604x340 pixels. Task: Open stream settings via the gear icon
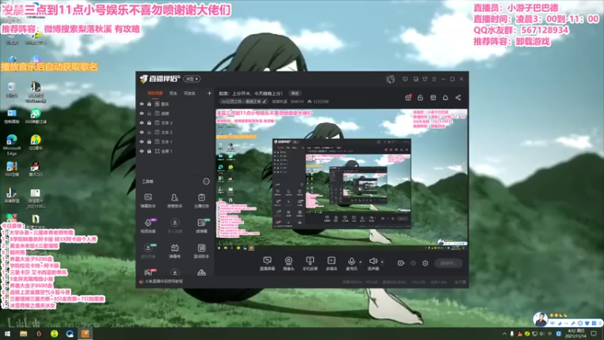(425, 263)
